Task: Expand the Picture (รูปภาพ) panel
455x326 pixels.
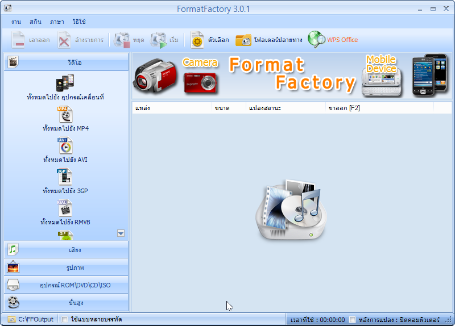Action: coord(66,267)
